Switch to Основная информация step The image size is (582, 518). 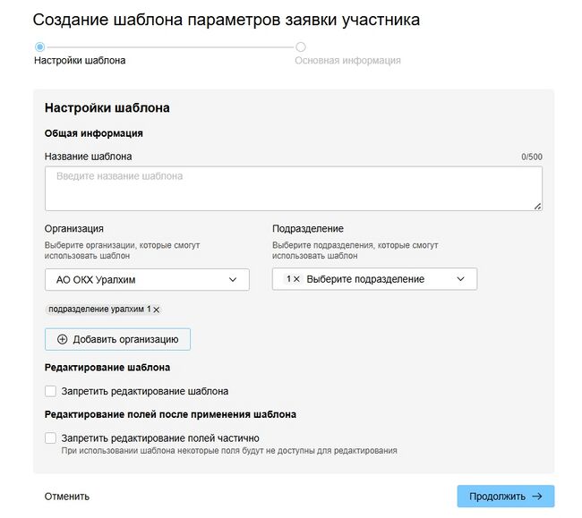(347, 61)
